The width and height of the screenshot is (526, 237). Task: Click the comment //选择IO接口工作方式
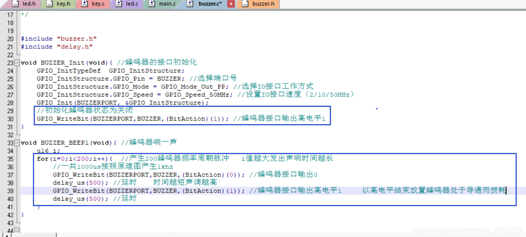pos(273,86)
